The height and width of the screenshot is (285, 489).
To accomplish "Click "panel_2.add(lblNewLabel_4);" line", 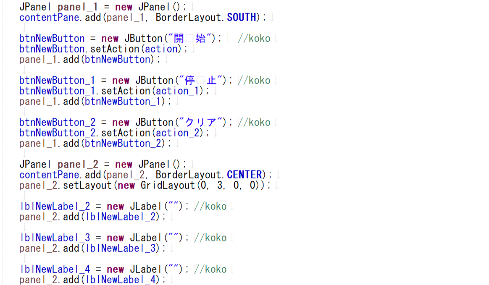I will pos(92,280).
